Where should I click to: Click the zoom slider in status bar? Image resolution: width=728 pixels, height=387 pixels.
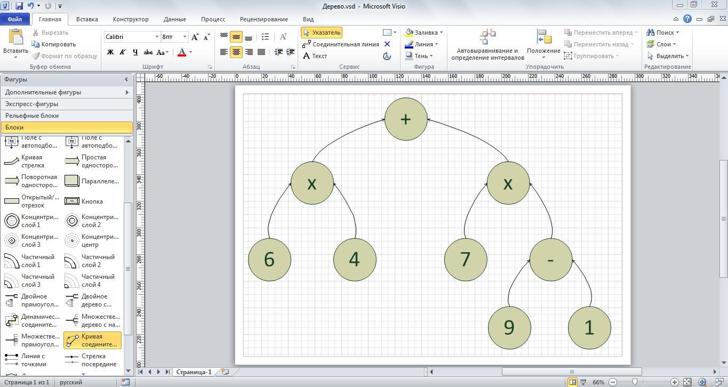click(635, 382)
